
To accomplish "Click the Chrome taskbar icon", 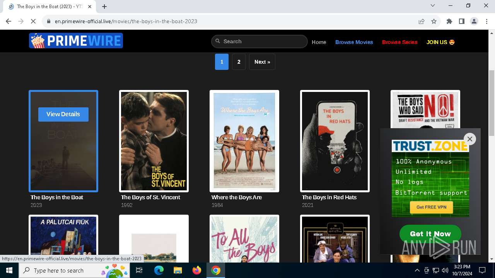I will (x=216, y=270).
